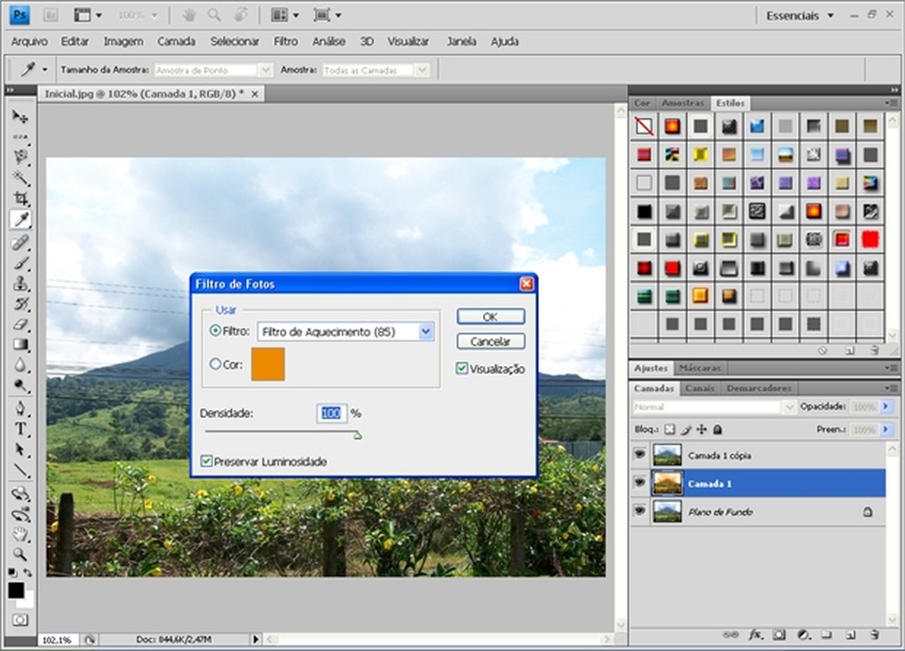This screenshot has height=651, width=905.
Task: Select the Crop tool in toolbar
Action: (20, 199)
